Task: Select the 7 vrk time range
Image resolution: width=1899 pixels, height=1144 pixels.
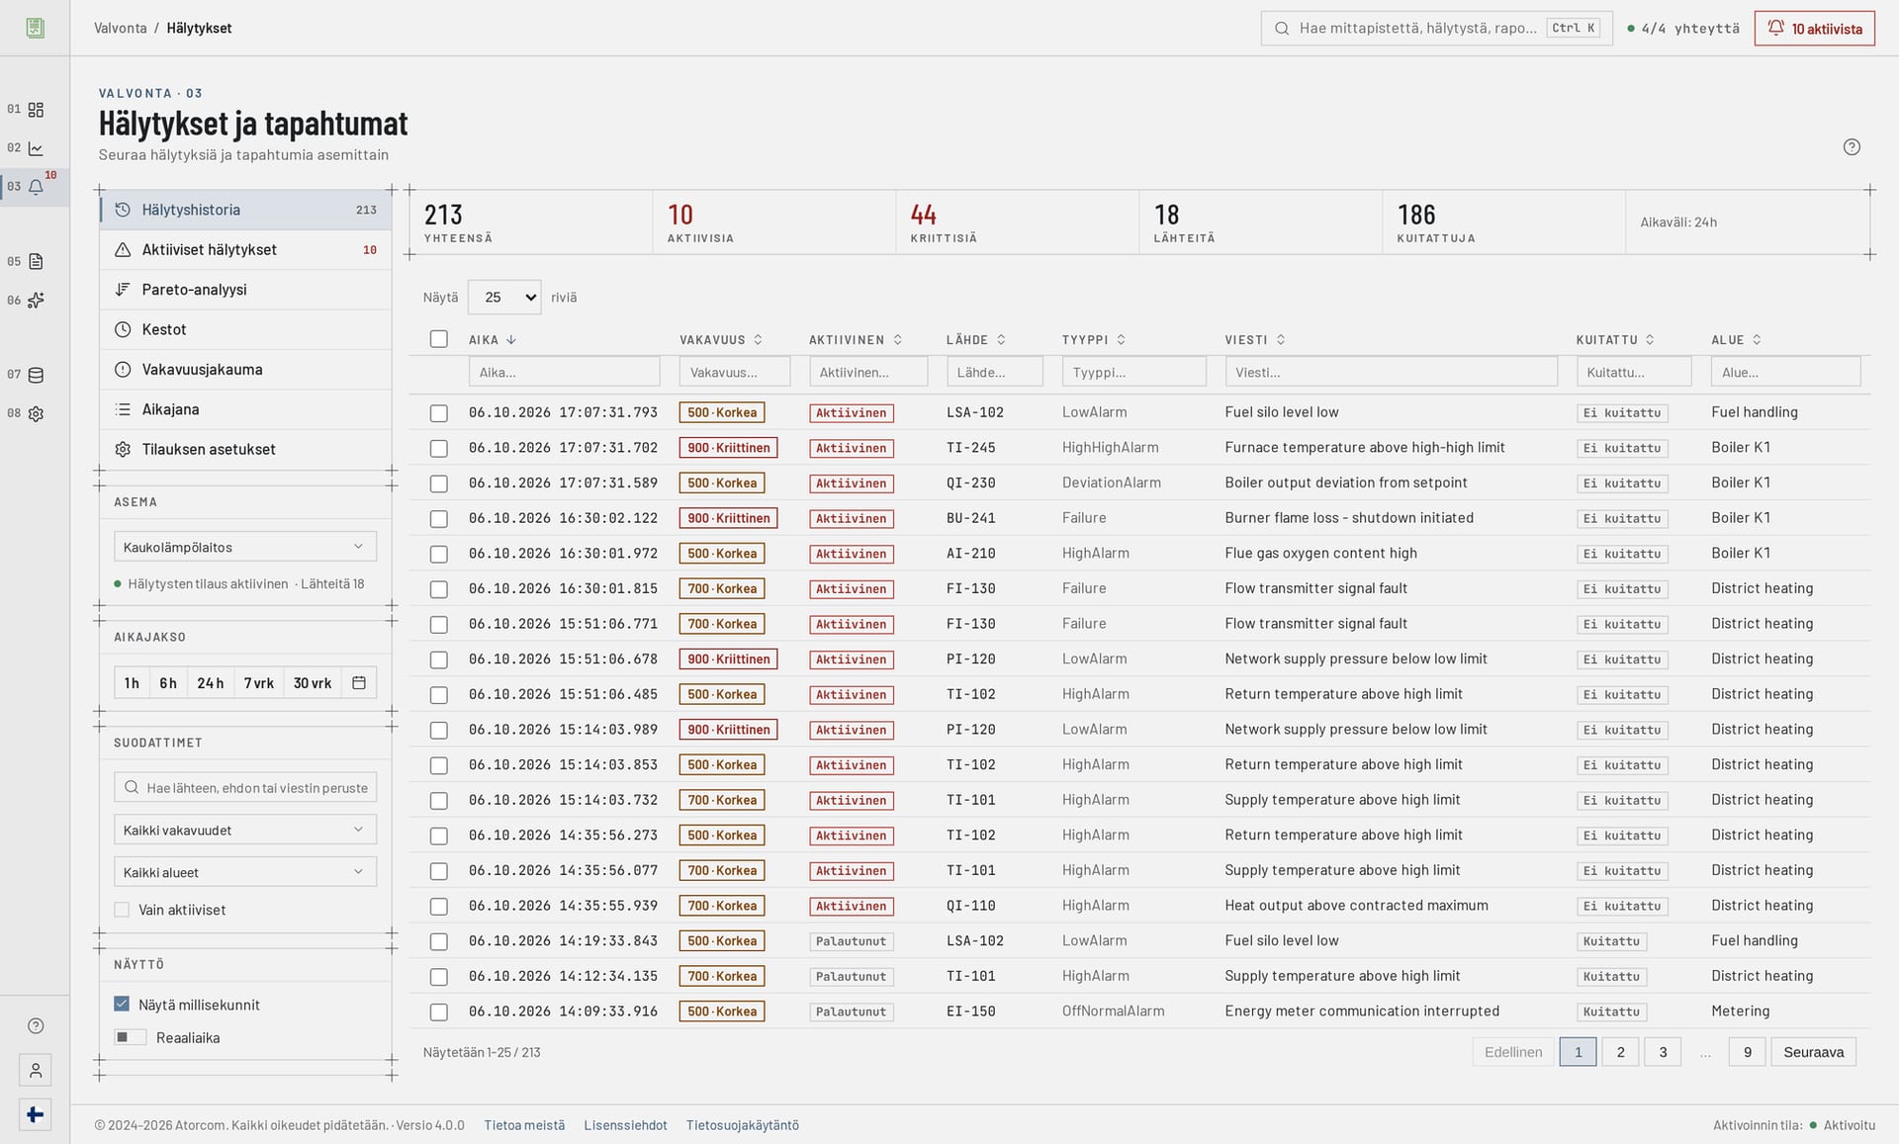Action: point(258,683)
